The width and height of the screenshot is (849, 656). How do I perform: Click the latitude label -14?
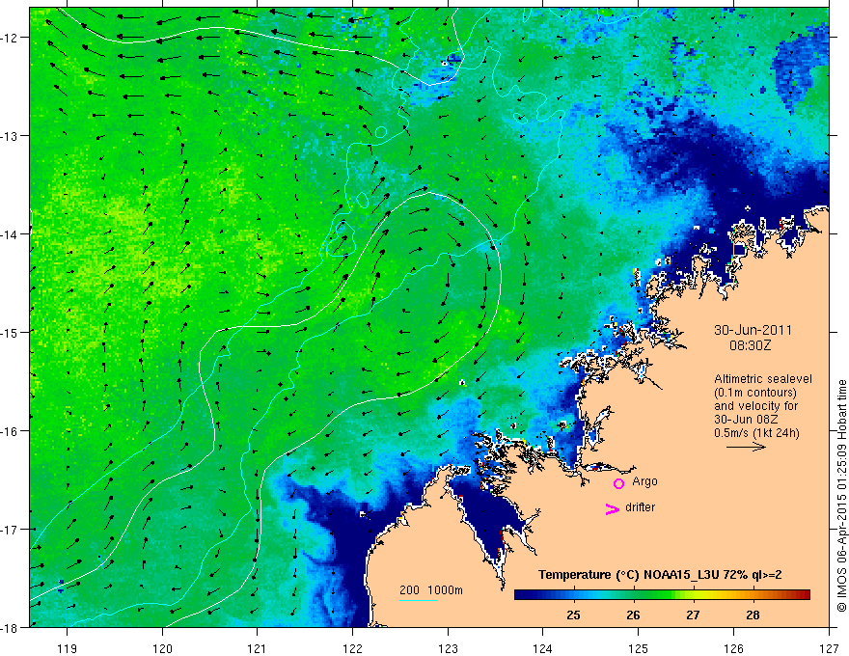click(11, 233)
